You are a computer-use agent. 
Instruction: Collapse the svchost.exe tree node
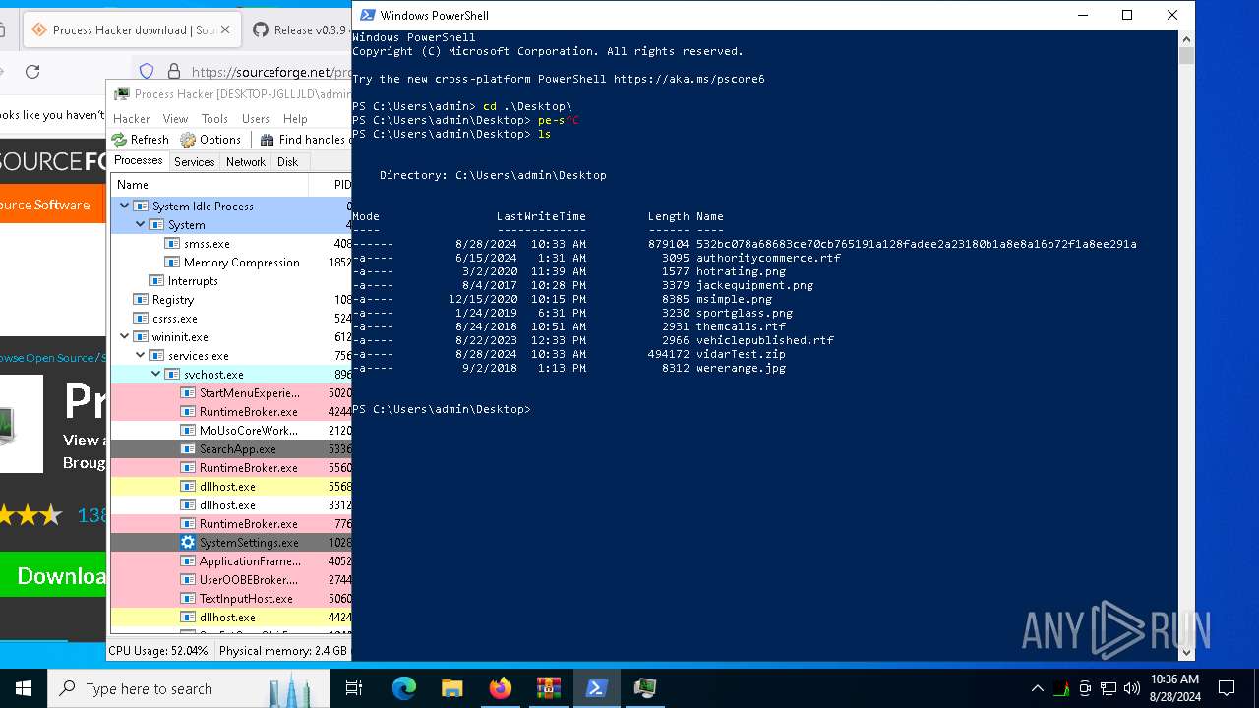156,374
